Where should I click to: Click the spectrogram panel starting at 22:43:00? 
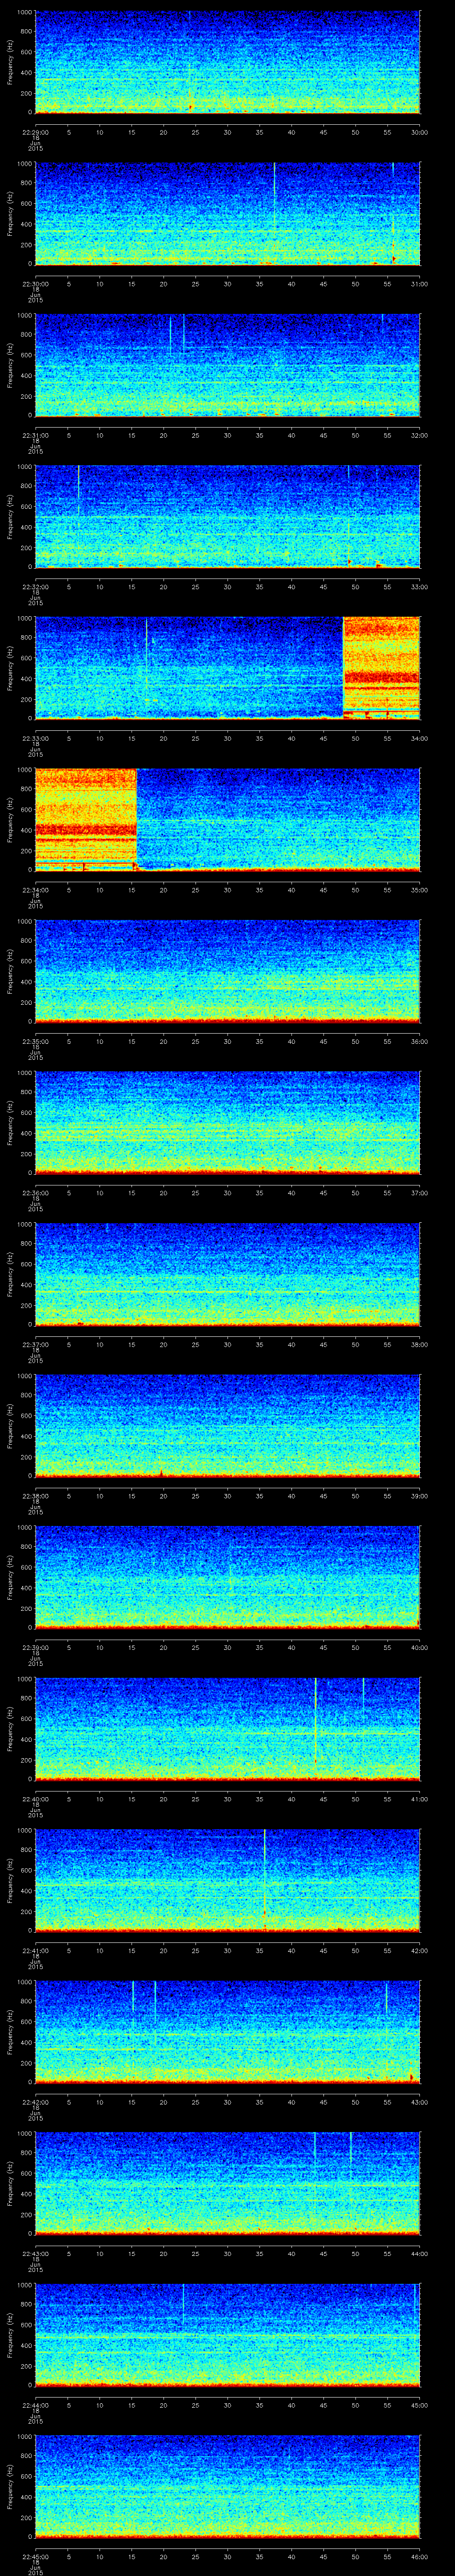pos(227,2183)
